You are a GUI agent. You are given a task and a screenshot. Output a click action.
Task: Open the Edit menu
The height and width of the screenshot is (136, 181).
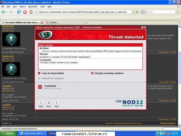(8, 7)
